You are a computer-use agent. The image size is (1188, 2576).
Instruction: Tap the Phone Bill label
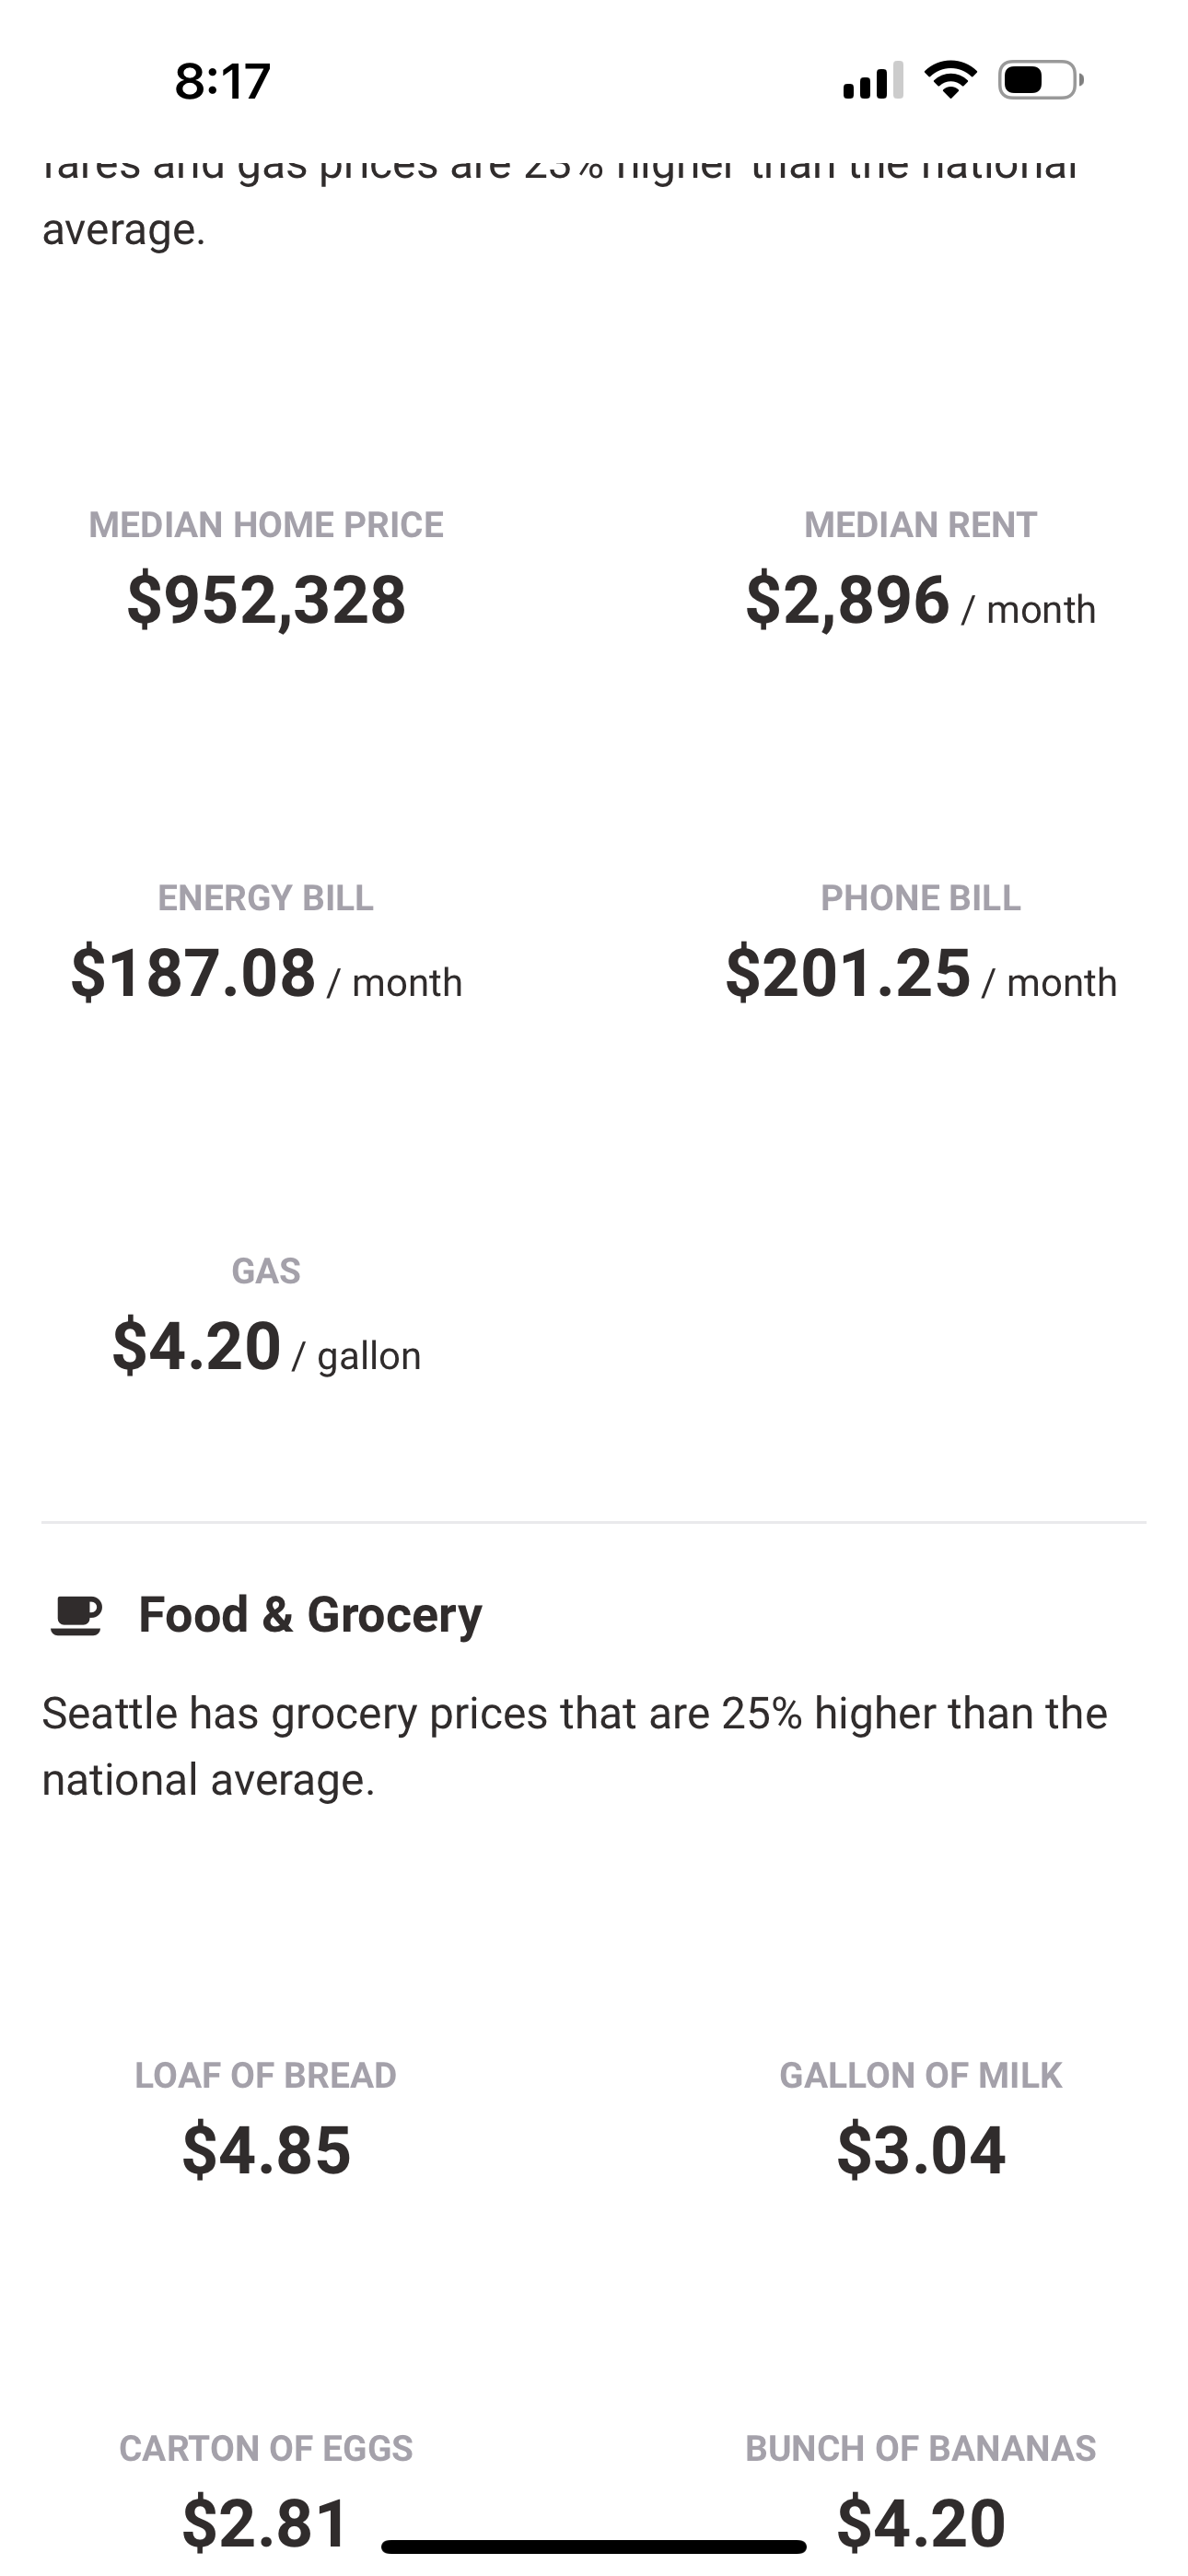point(921,898)
